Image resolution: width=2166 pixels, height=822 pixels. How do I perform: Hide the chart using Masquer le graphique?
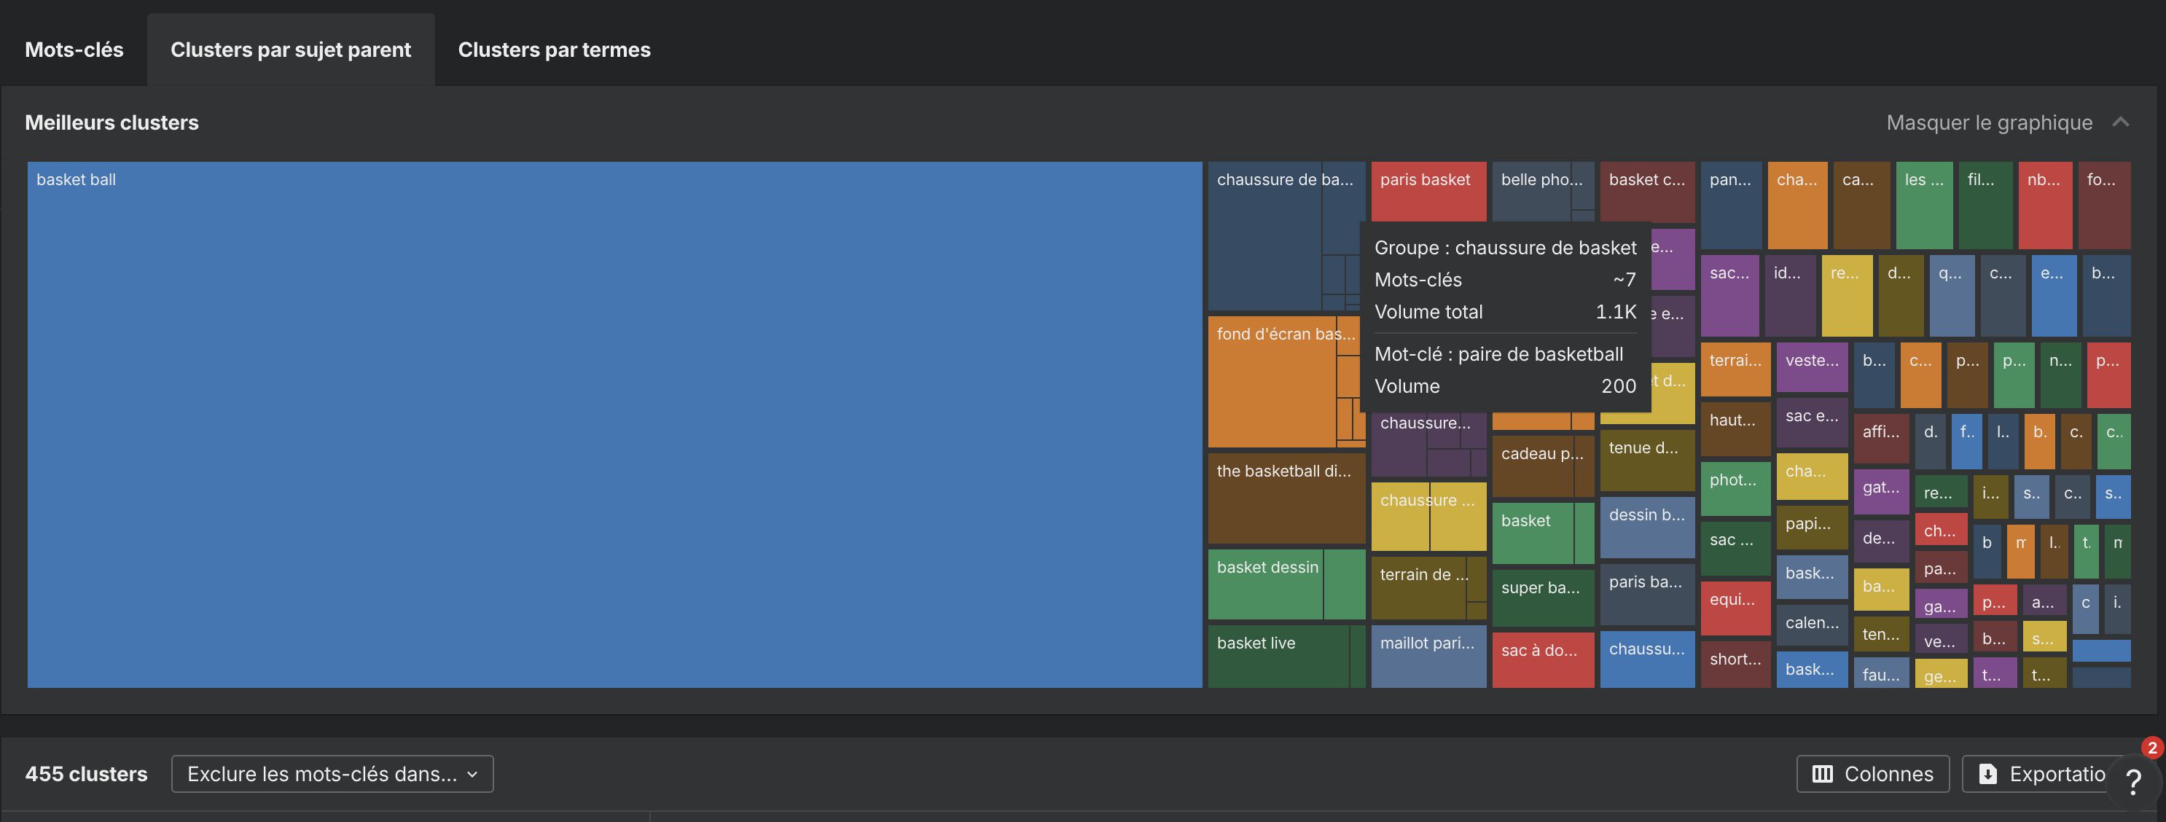pos(1989,122)
